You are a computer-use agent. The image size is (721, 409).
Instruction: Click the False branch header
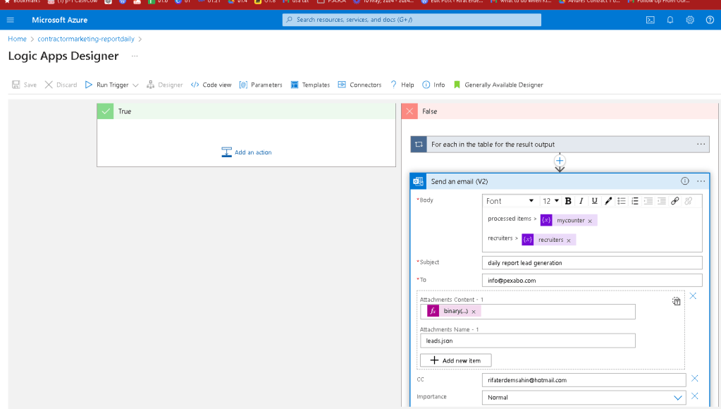560,111
